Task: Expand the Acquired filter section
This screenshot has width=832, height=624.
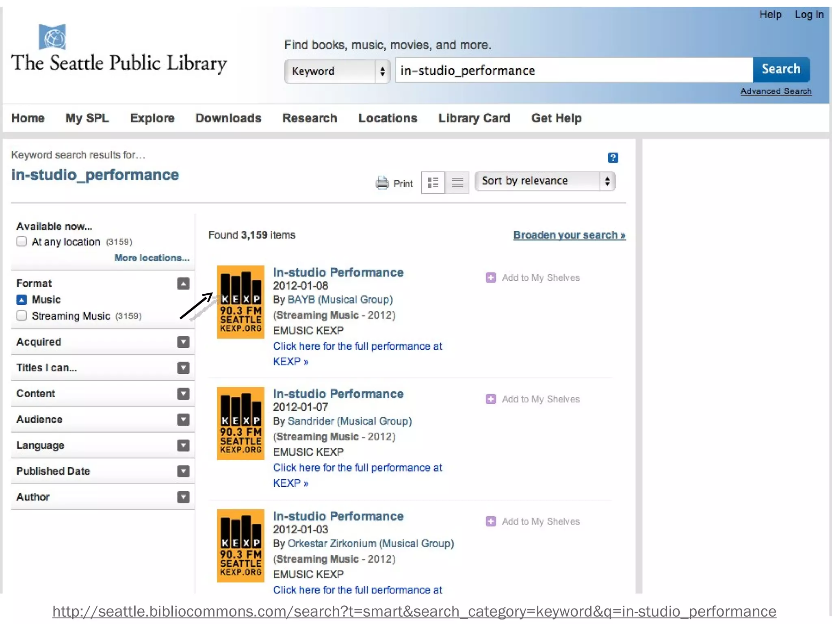Action: [x=183, y=342]
